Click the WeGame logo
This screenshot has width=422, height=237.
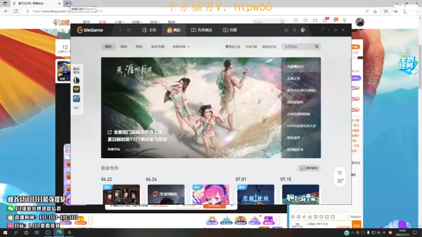coord(90,30)
